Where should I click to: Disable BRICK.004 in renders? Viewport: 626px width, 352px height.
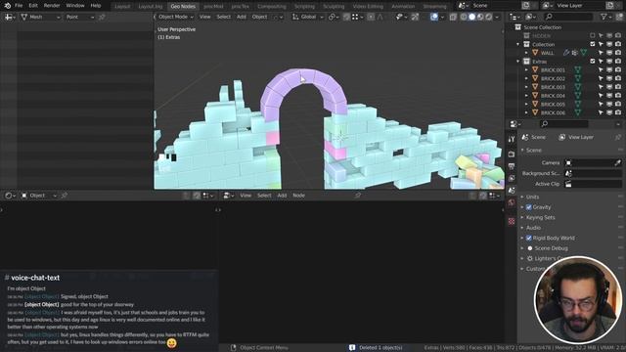point(618,96)
